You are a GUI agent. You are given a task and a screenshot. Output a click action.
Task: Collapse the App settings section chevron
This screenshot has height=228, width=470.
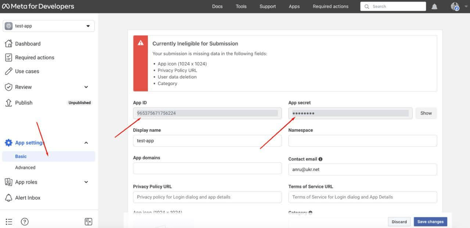[x=86, y=142]
